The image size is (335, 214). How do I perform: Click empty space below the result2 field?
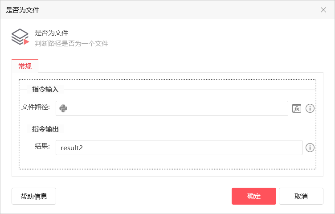coord(167,162)
